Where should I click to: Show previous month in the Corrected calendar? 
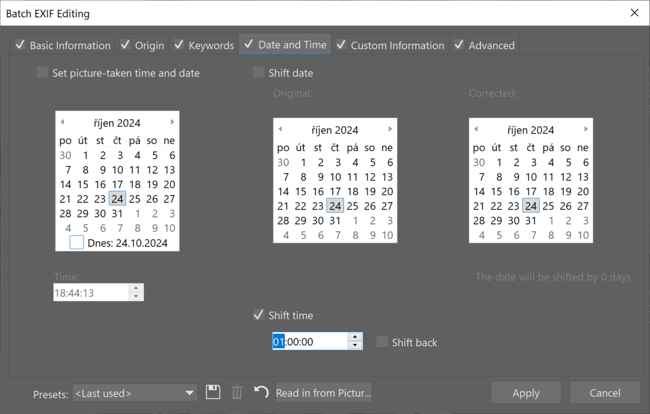pyautogui.click(x=476, y=128)
